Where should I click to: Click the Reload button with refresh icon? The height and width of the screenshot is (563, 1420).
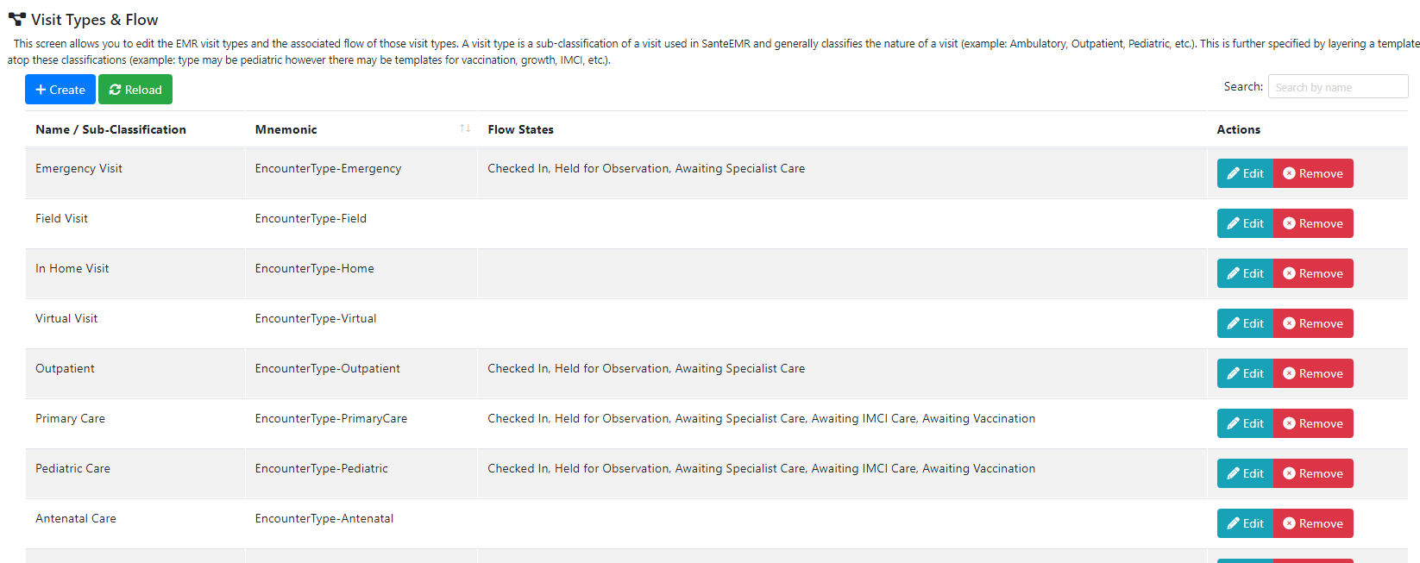(135, 90)
